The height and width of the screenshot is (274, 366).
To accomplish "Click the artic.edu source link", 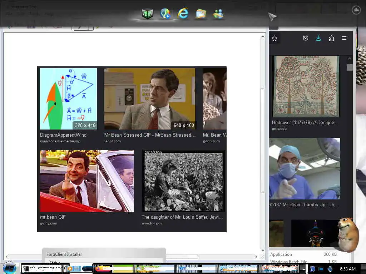I will pyautogui.click(x=279, y=128).
